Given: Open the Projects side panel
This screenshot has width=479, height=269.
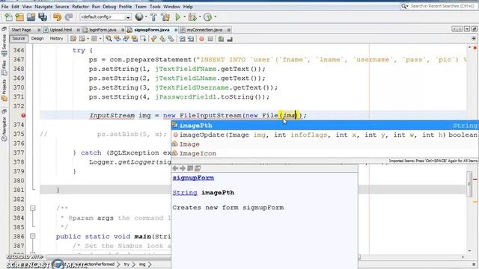Looking at the screenshot, I should click(x=4, y=90).
